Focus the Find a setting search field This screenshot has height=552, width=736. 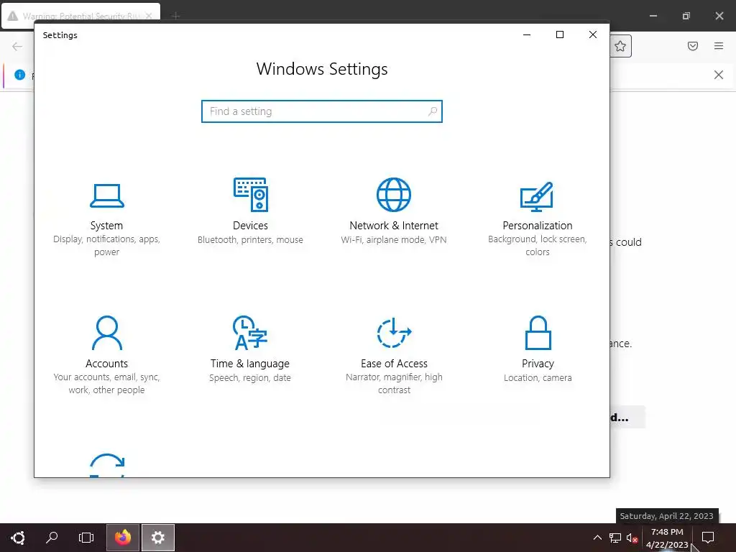coord(322,111)
